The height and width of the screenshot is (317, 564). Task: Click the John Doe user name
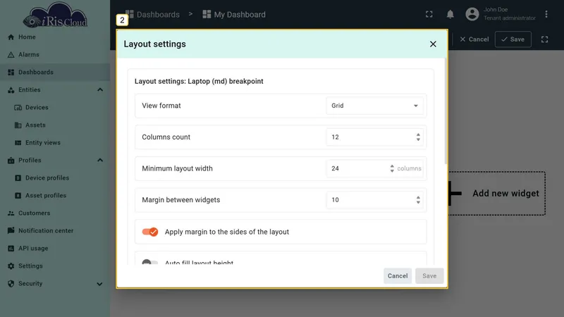coord(496,10)
